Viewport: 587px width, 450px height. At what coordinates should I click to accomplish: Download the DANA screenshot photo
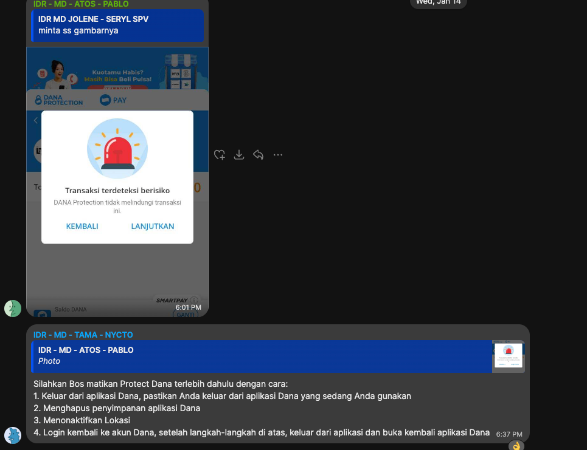(x=239, y=155)
